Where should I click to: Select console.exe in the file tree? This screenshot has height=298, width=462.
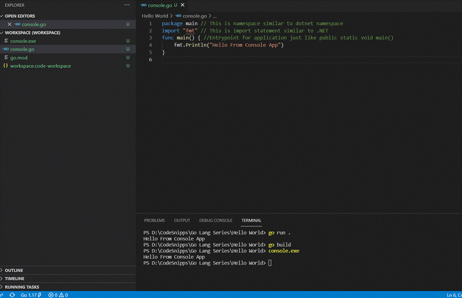pos(23,41)
